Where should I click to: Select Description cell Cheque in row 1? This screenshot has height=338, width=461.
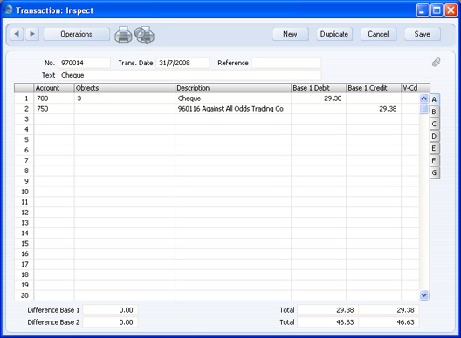click(x=233, y=98)
